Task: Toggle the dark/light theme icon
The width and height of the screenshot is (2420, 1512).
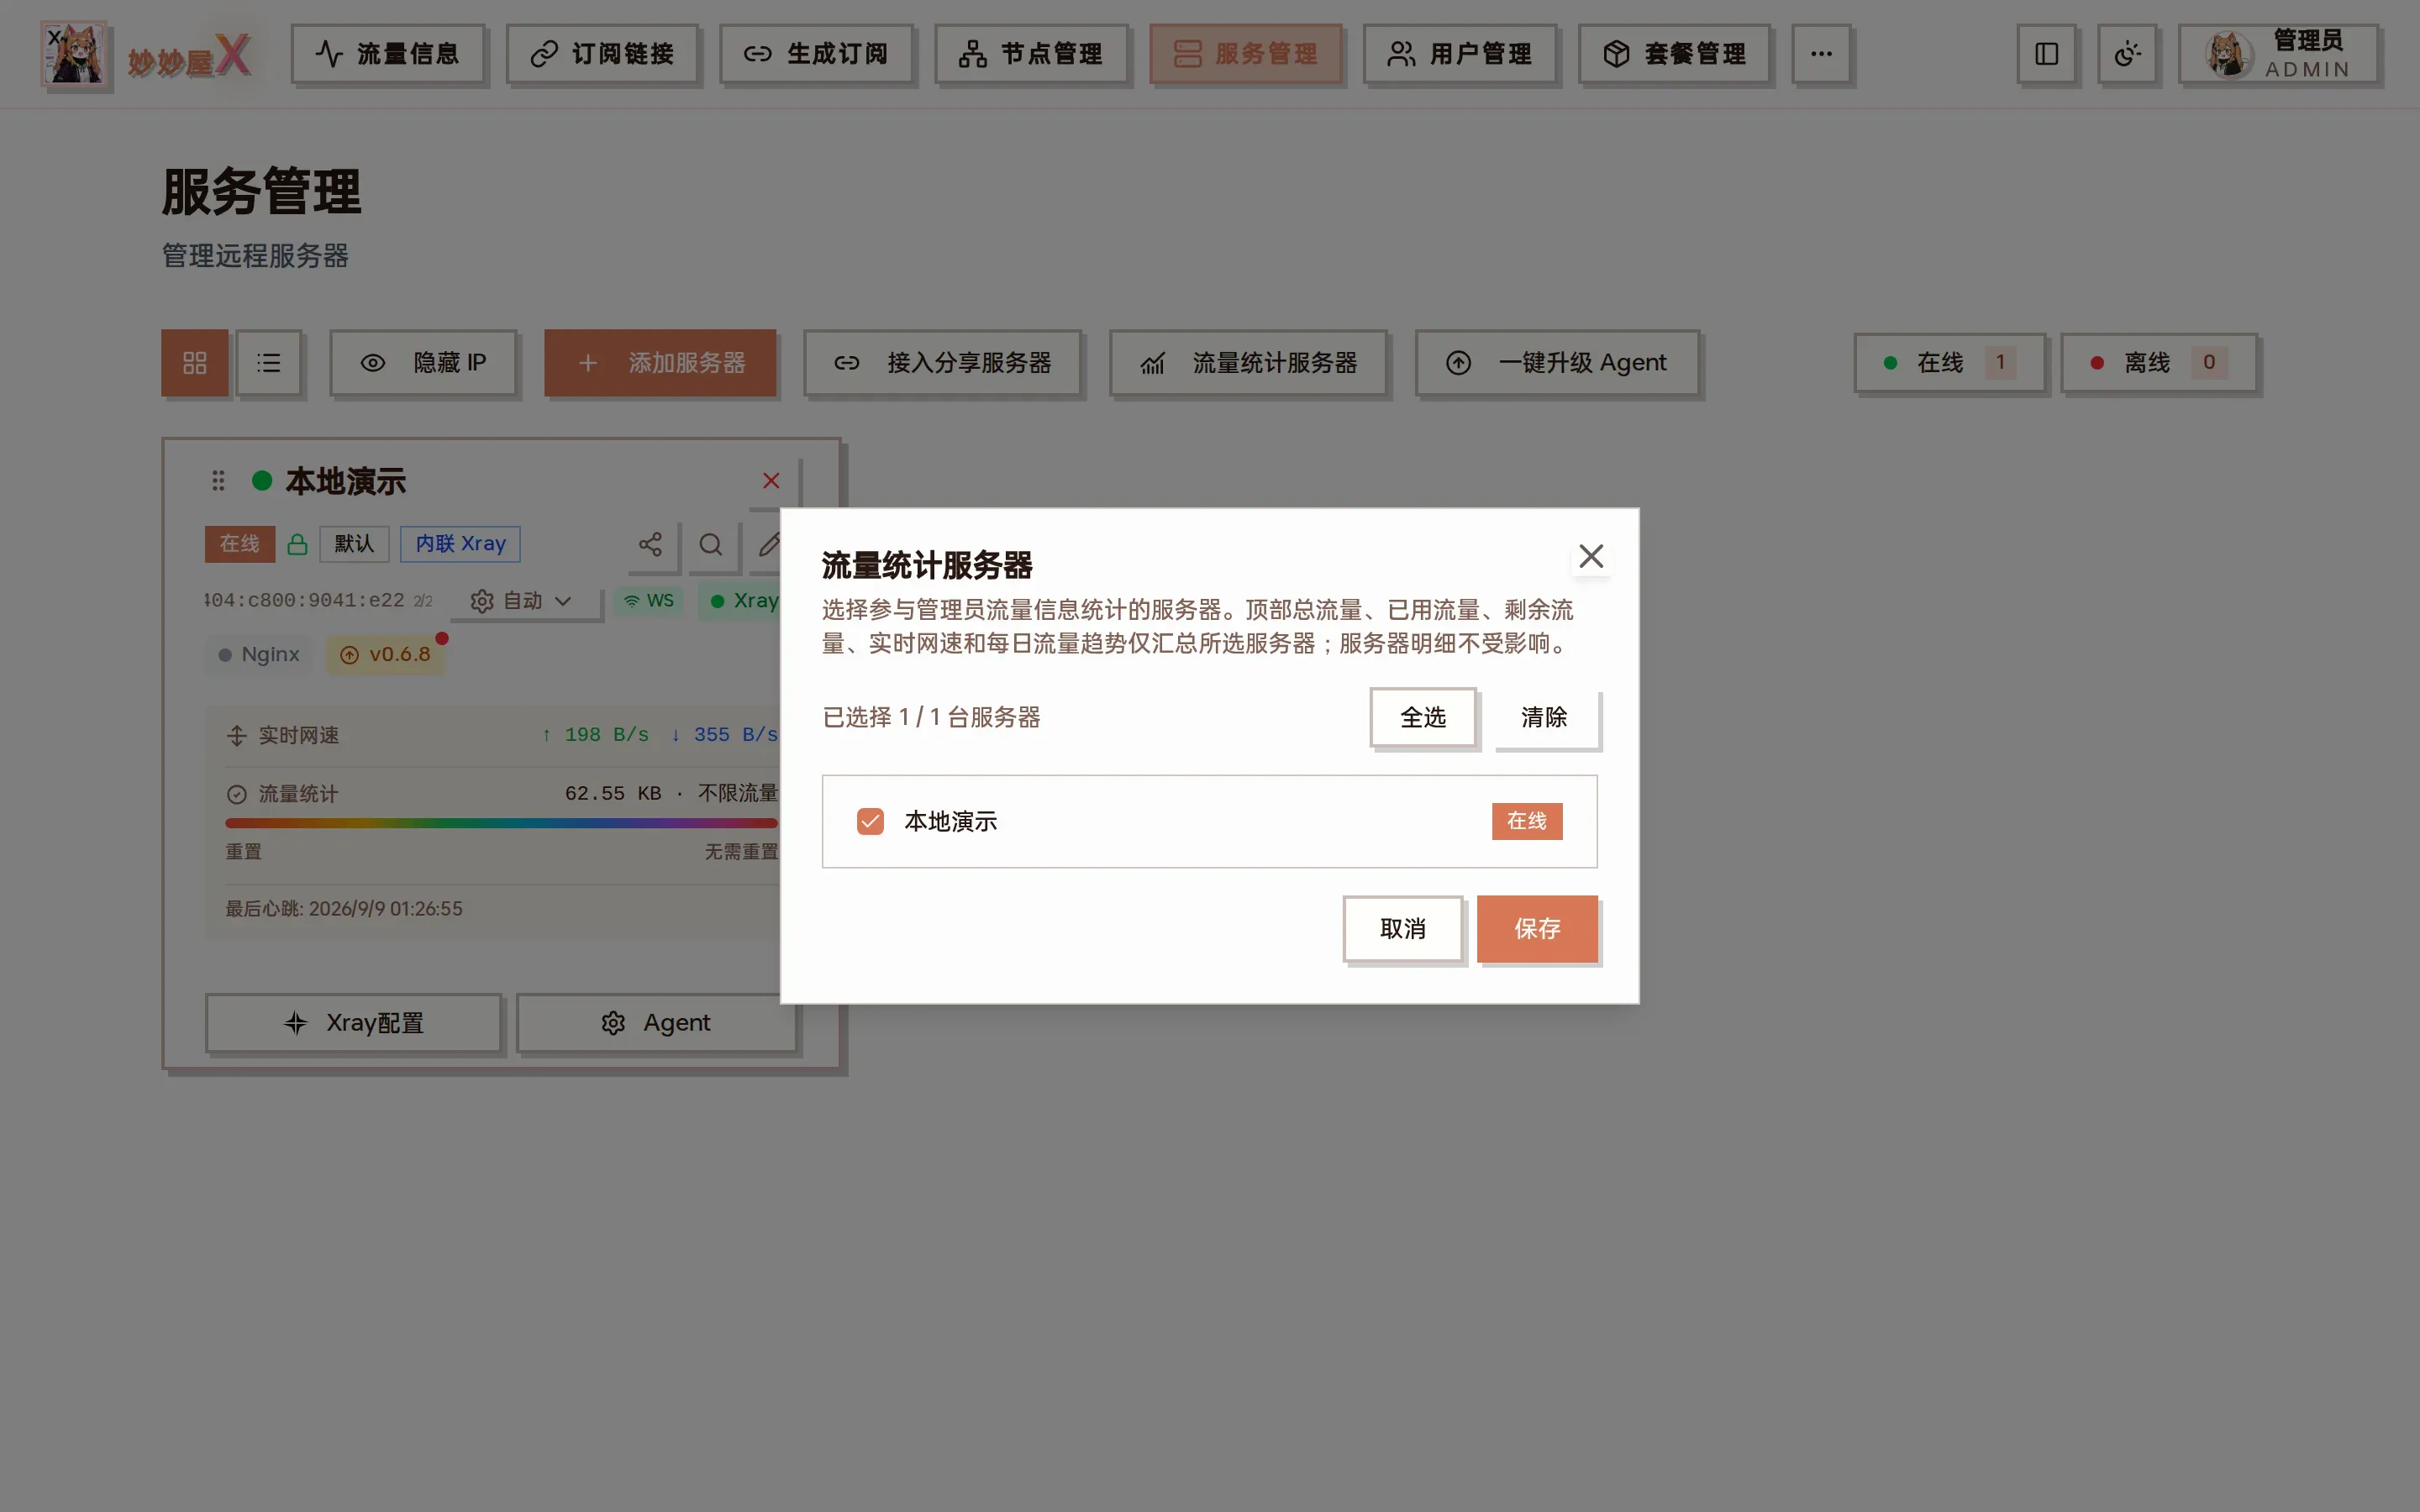Action: (x=2127, y=54)
